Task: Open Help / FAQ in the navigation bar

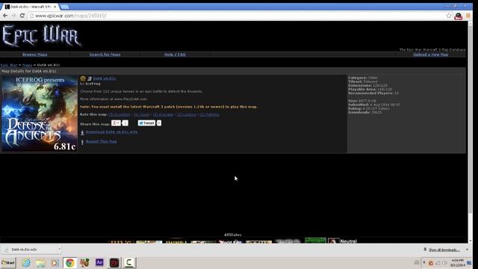Action: pos(175,55)
